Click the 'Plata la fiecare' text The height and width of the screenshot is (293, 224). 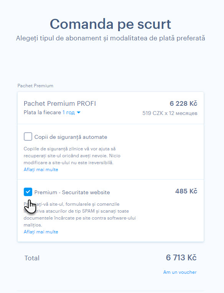tap(42, 113)
